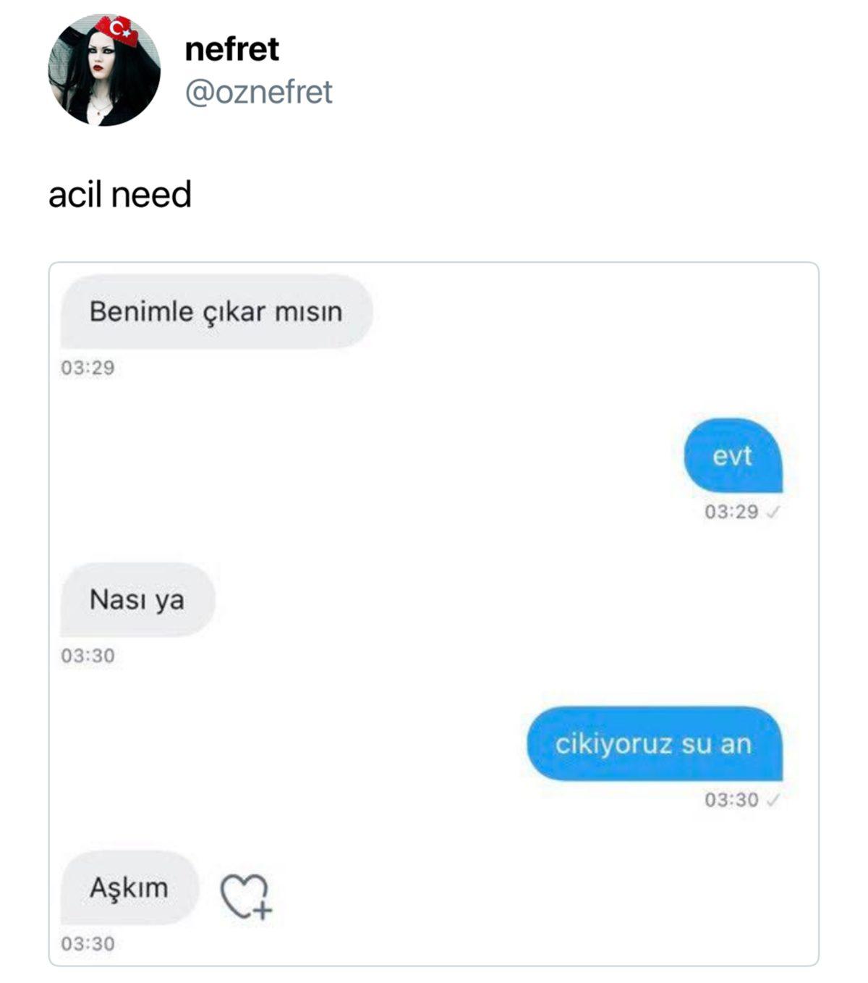Click the 03:29 timestamp under evt
The width and height of the screenshot is (868, 983).
click(x=731, y=512)
